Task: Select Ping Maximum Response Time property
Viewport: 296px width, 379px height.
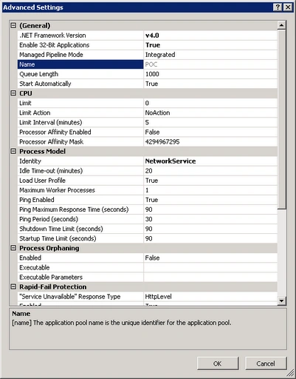Action: tap(80, 209)
